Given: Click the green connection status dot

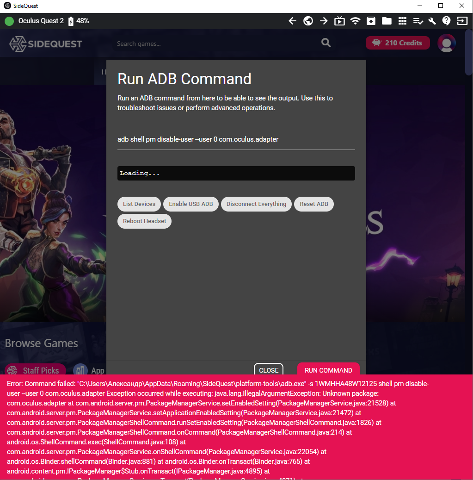Looking at the screenshot, I should click(x=9, y=21).
